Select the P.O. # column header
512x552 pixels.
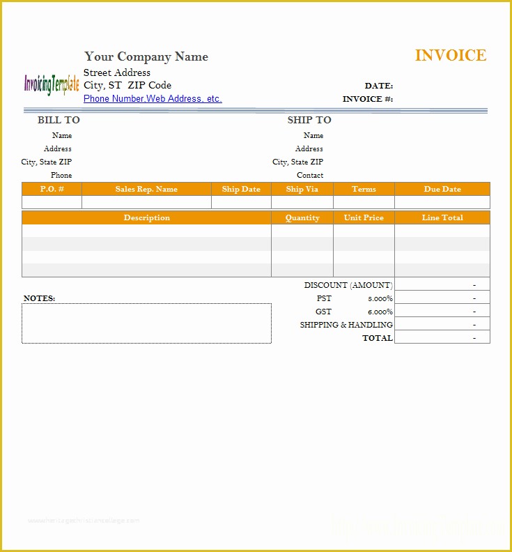point(52,189)
